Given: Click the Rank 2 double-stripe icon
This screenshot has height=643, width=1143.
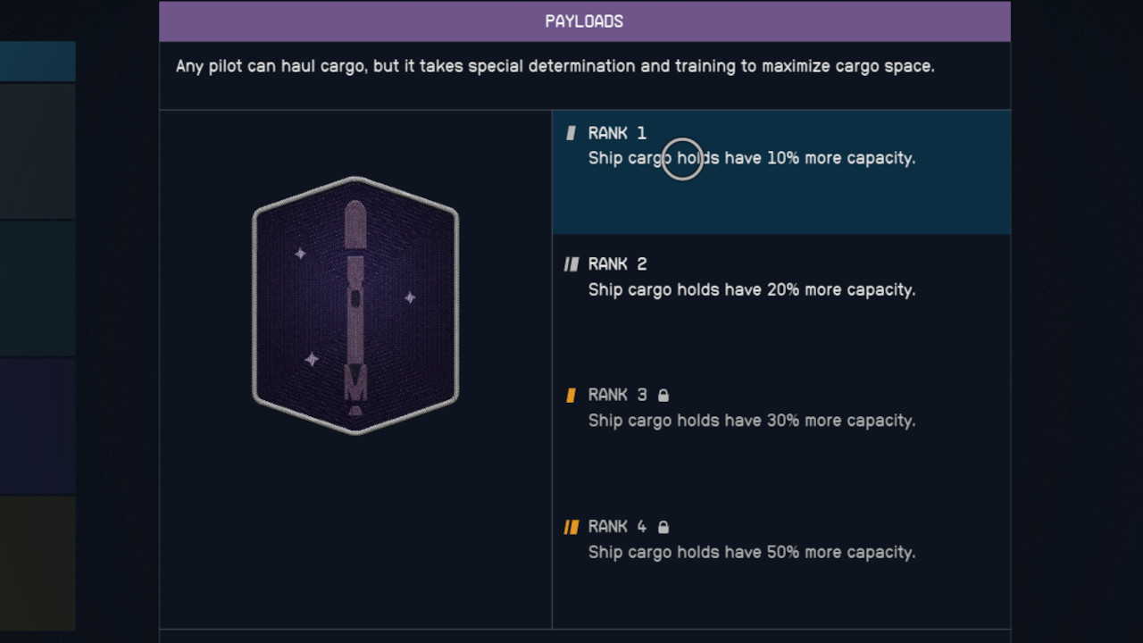Looking at the screenshot, I should (x=571, y=264).
